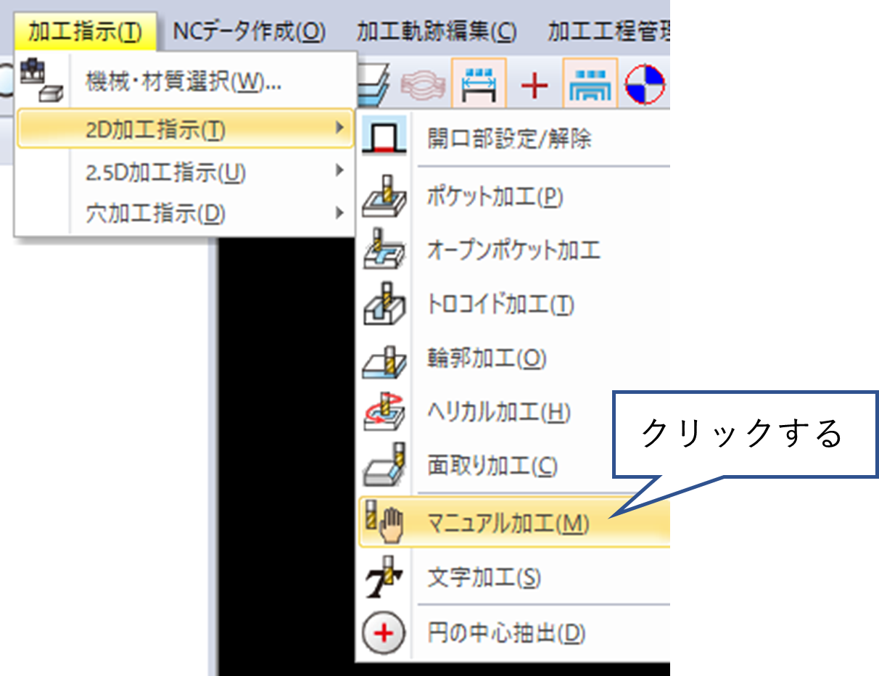Click the ポケット加工 pocket milling icon

(384, 197)
